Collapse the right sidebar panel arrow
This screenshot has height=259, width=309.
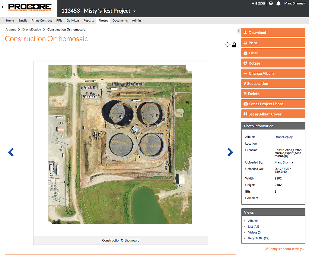[239, 30]
